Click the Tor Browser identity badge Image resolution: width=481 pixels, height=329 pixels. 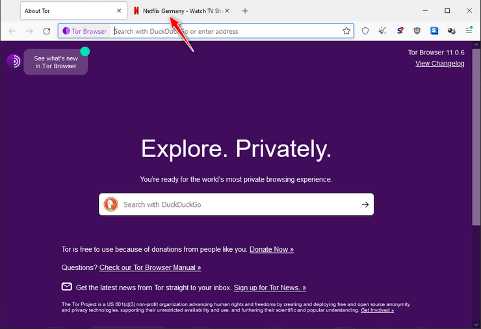click(84, 31)
